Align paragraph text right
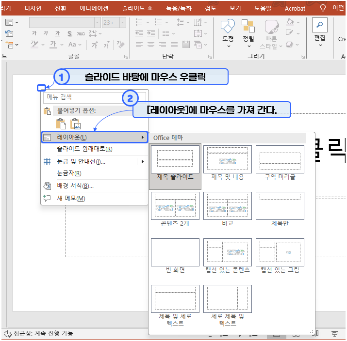This screenshot has height=341, width=347. point(163,45)
